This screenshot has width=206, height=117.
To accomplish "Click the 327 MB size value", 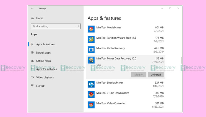I will (x=159, y=82).
